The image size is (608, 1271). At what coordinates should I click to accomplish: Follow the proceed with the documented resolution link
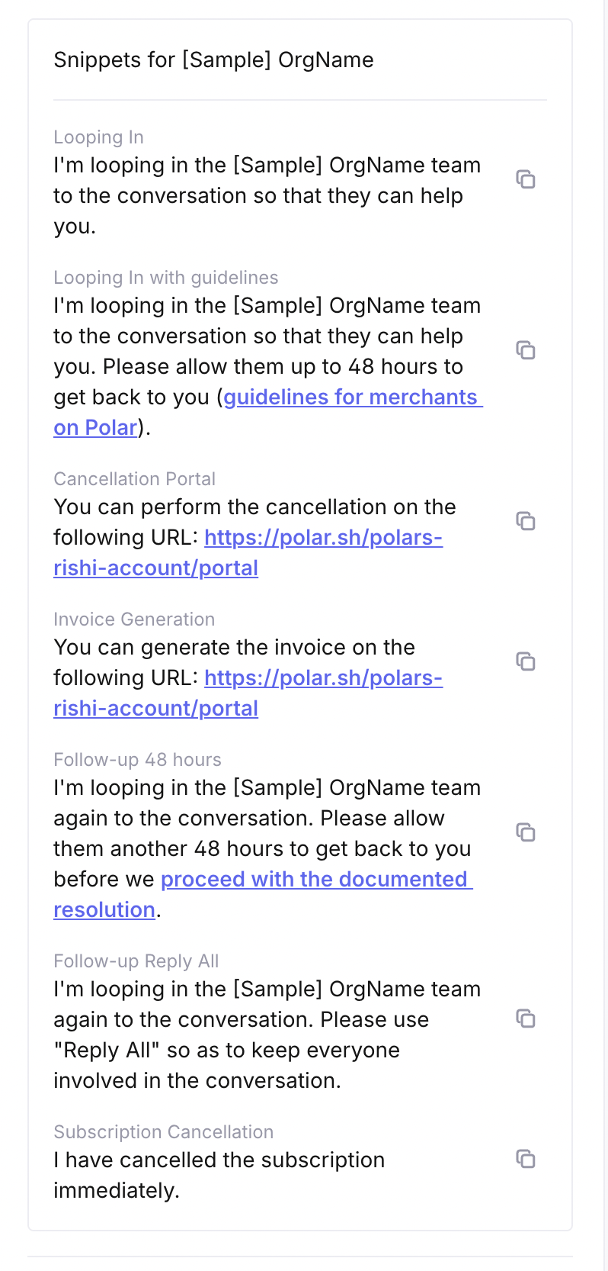point(316,880)
